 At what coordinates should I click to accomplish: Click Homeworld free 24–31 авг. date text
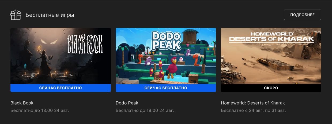pos(253,110)
